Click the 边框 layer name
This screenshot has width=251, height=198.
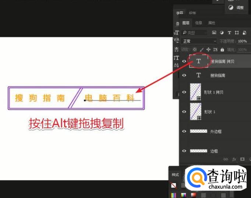(214, 151)
